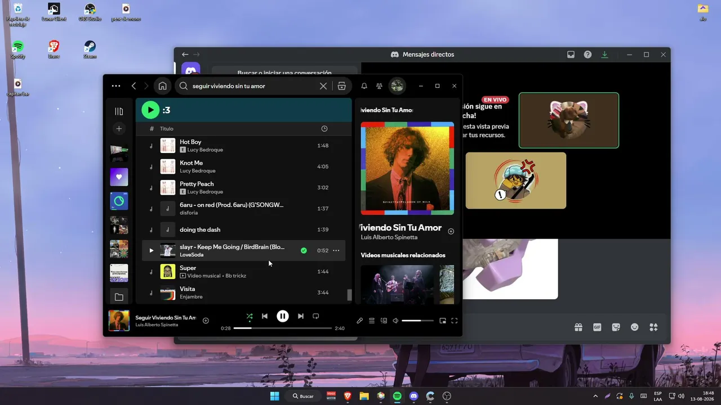721x405 pixels.
Task: Create a new playlist with plus button
Action: click(119, 129)
